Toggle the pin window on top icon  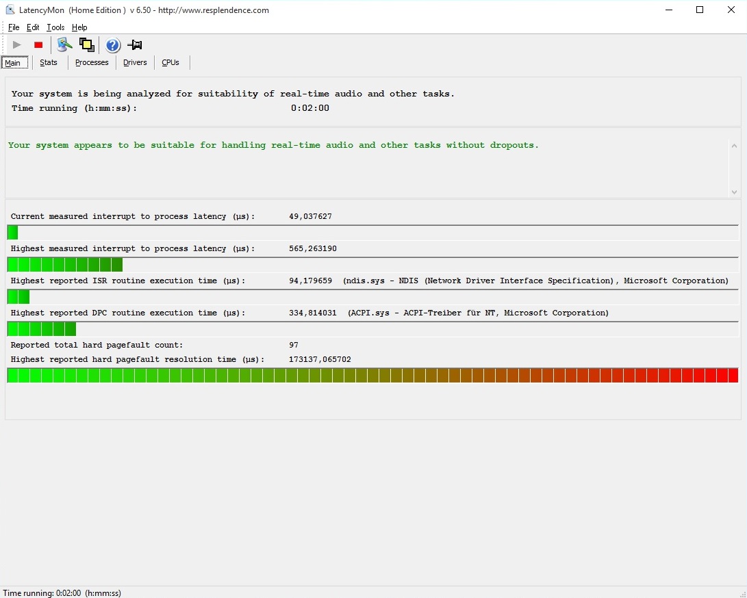(x=135, y=44)
